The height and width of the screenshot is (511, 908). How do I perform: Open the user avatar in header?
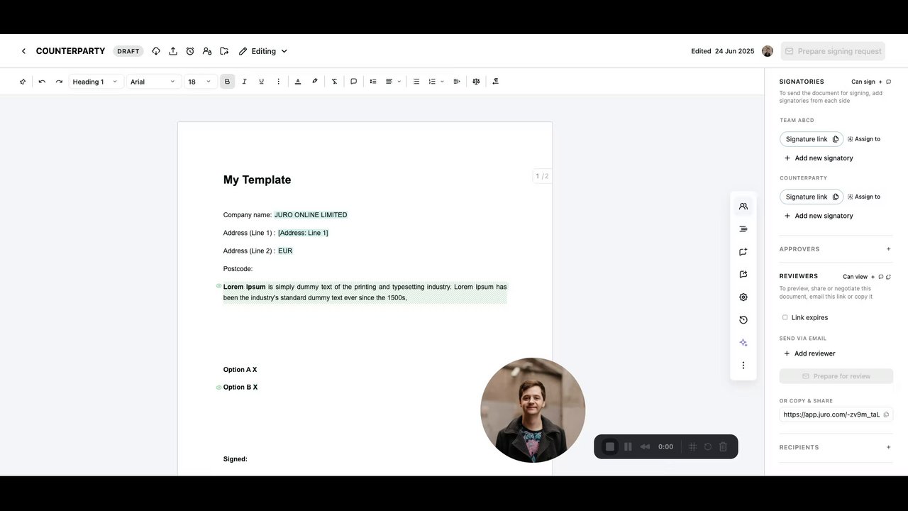tap(768, 51)
